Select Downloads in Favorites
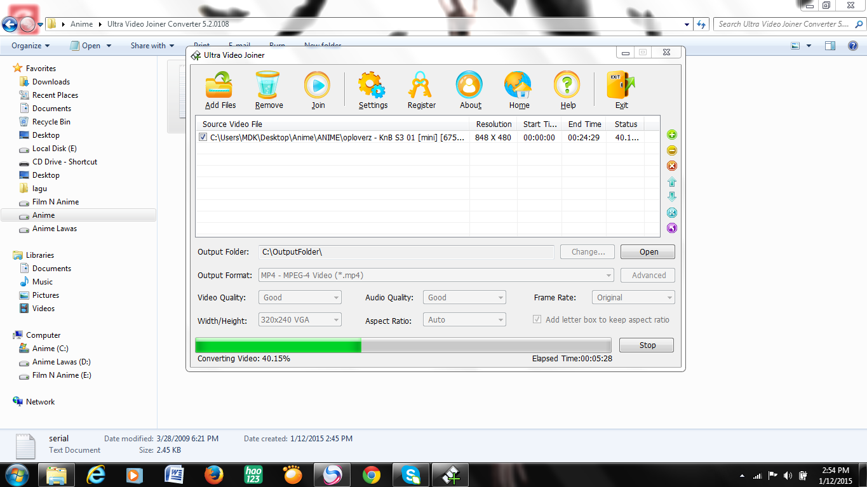 point(51,82)
